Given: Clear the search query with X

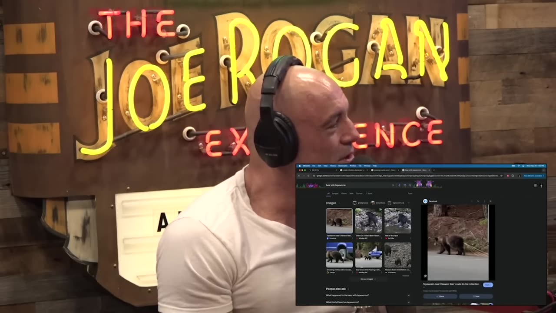Looking at the screenshot, I should (393, 185).
